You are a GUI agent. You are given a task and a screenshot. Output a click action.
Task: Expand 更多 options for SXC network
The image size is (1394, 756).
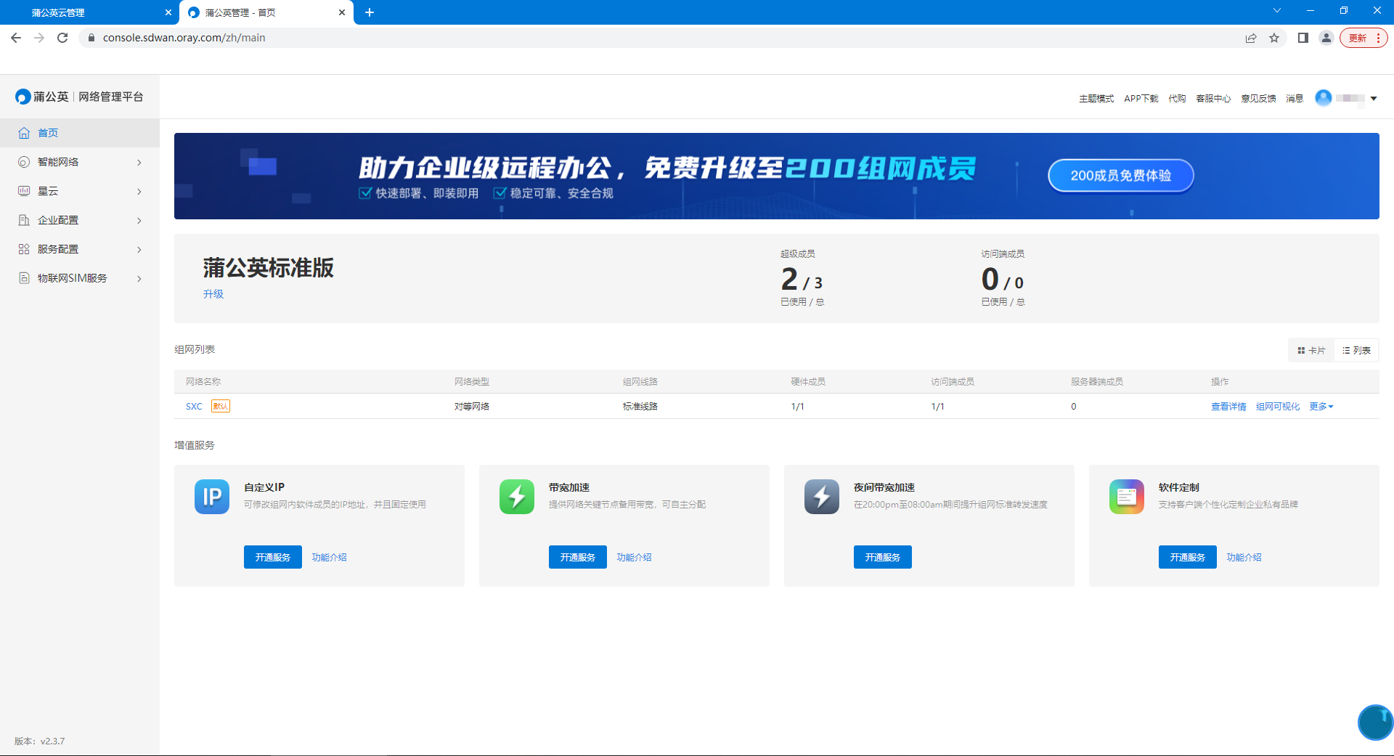pyautogui.click(x=1320, y=407)
